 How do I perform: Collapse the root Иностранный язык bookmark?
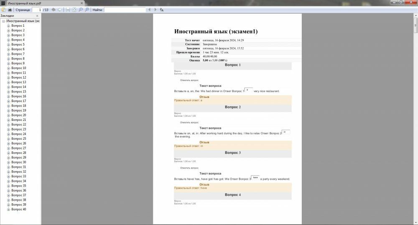(x=3, y=21)
